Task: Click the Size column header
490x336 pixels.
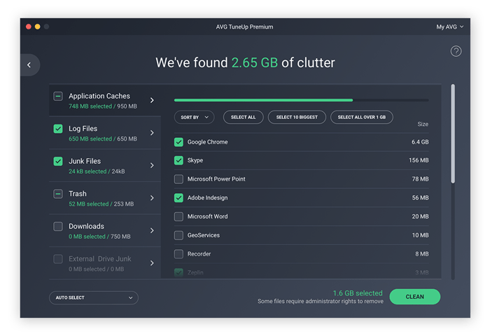Action: tap(423, 124)
